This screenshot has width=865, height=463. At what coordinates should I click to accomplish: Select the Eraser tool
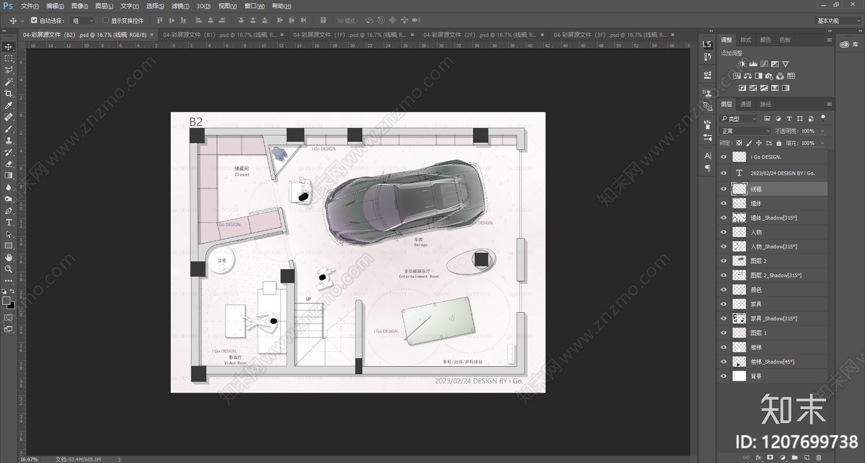click(x=9, y=164)
